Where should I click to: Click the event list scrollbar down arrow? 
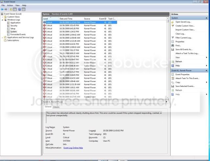tap(168, 97)
